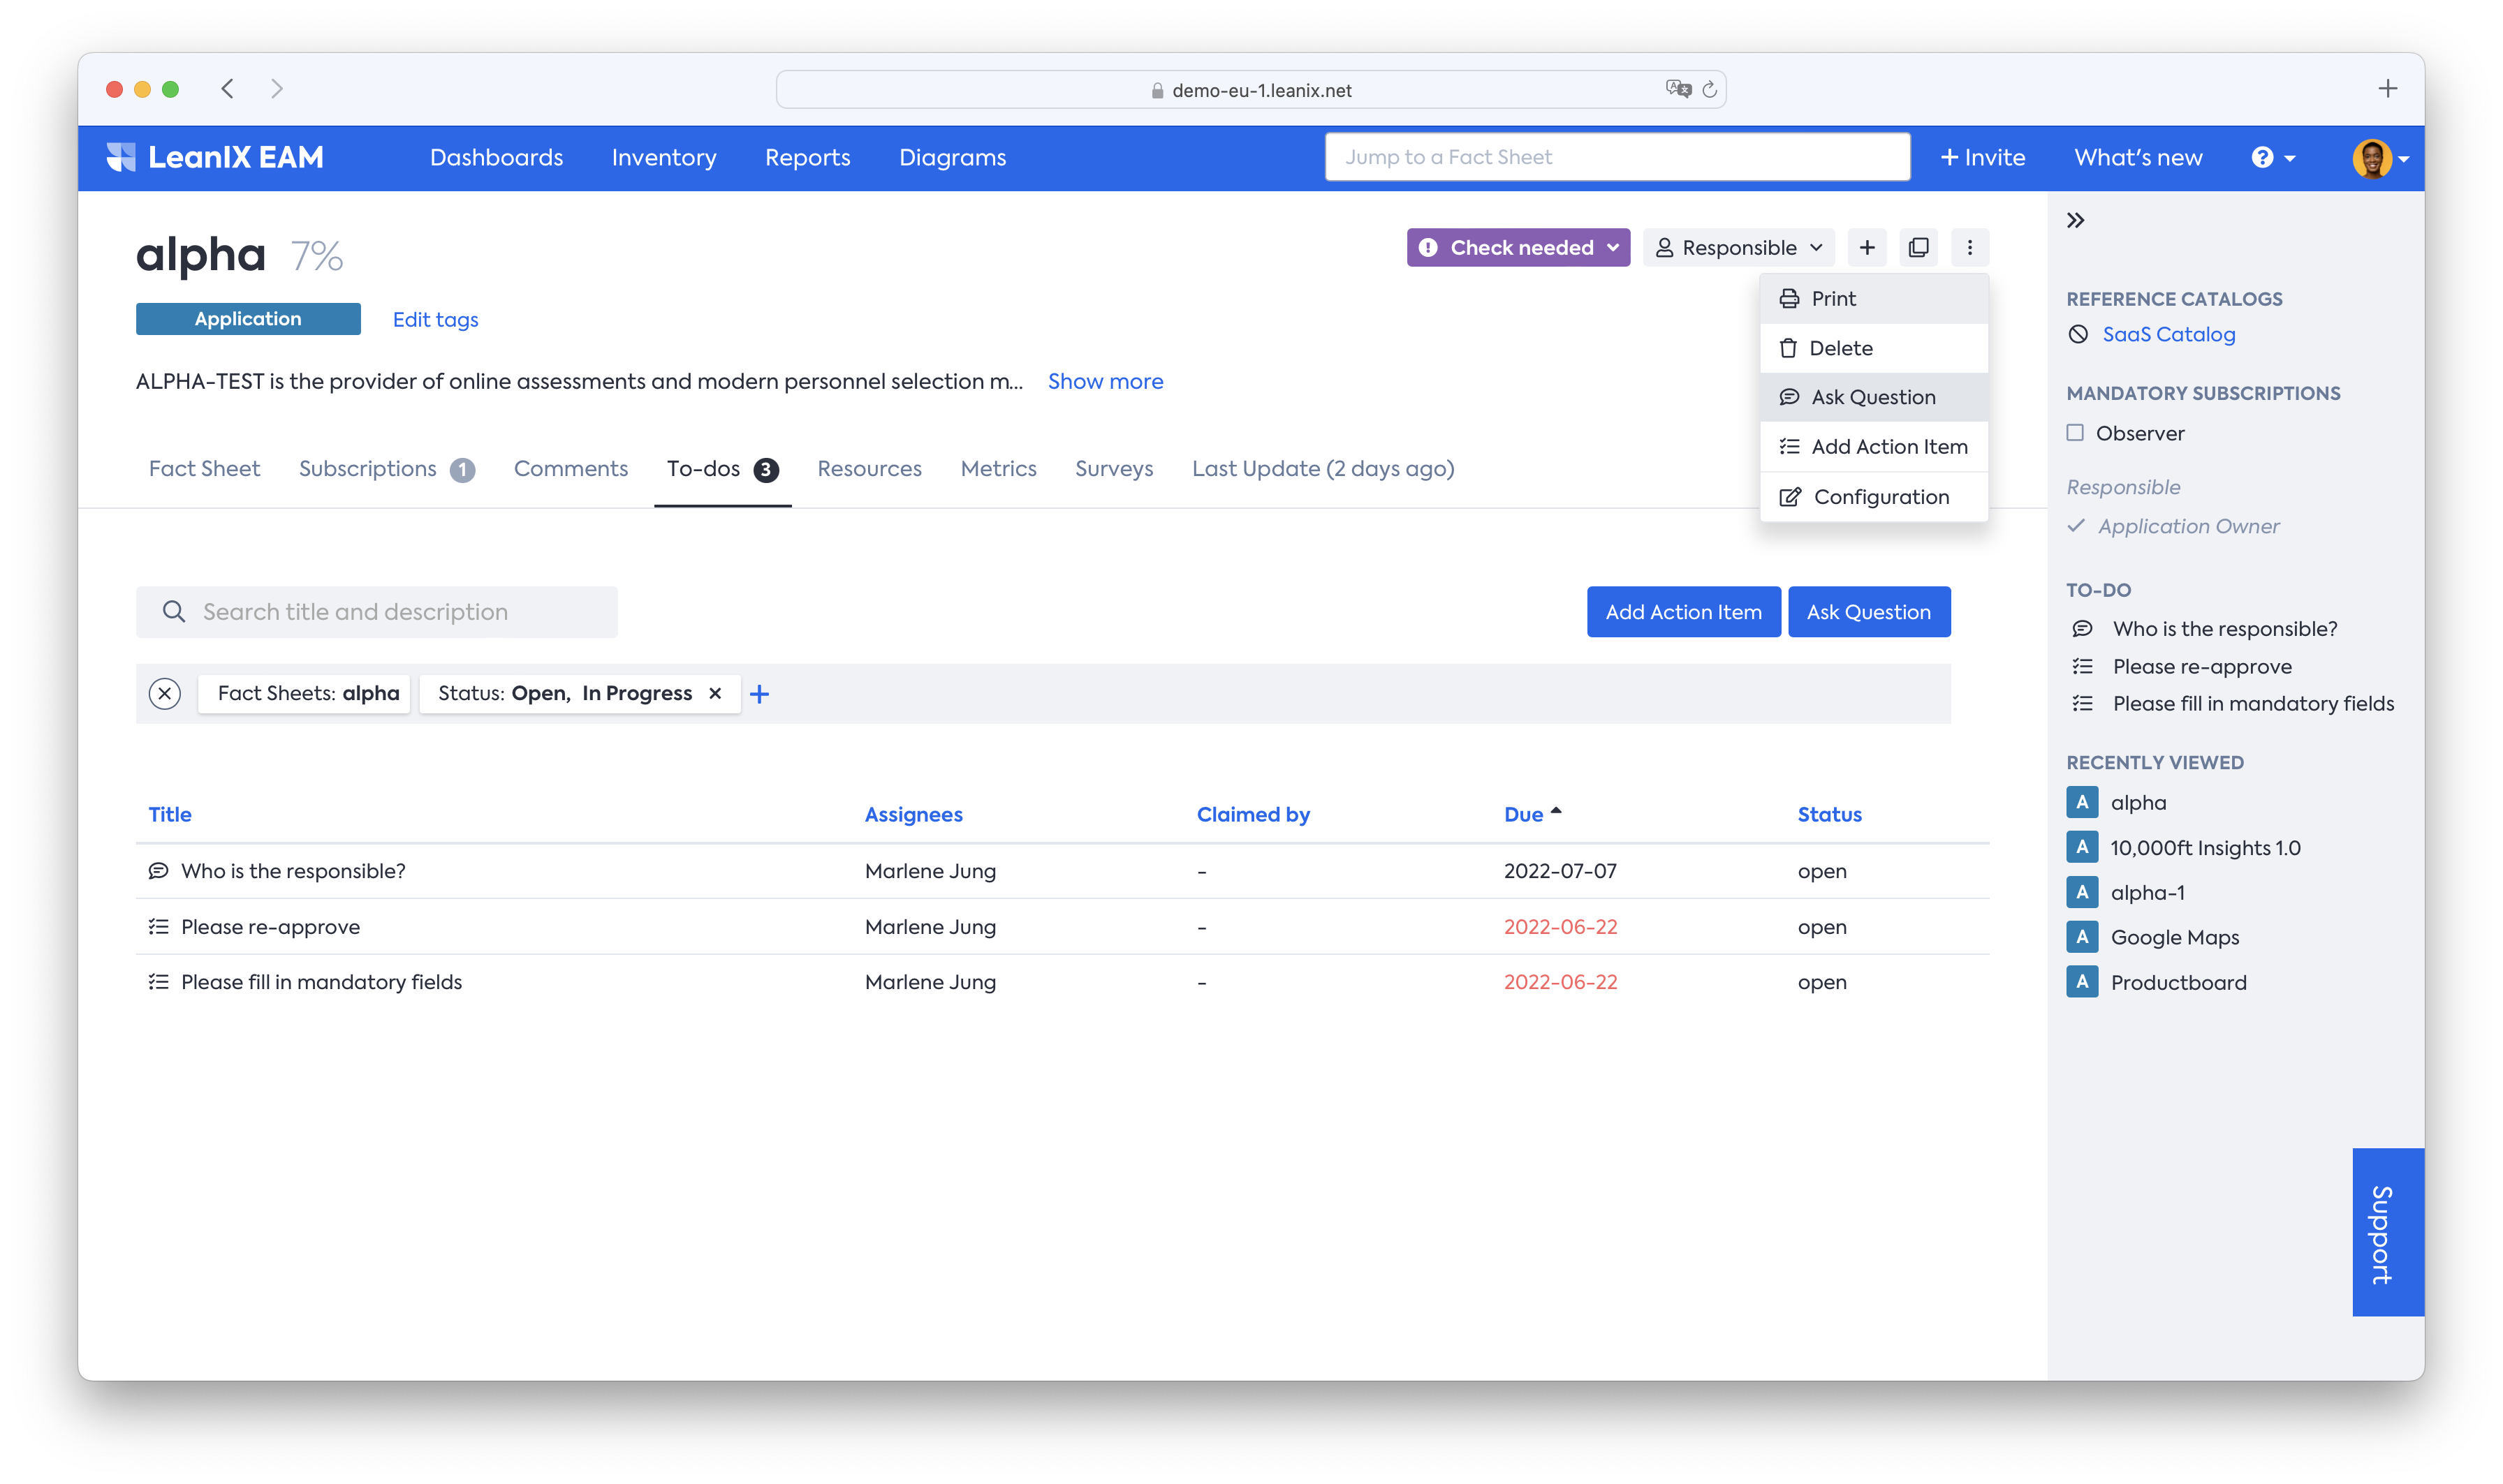2503x1484 pixels.
Task: Open the Resources tab
Action: tap(869, 468)
